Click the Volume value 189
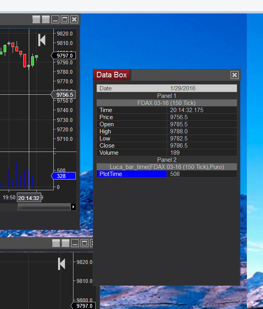 (x=175, y=153)
